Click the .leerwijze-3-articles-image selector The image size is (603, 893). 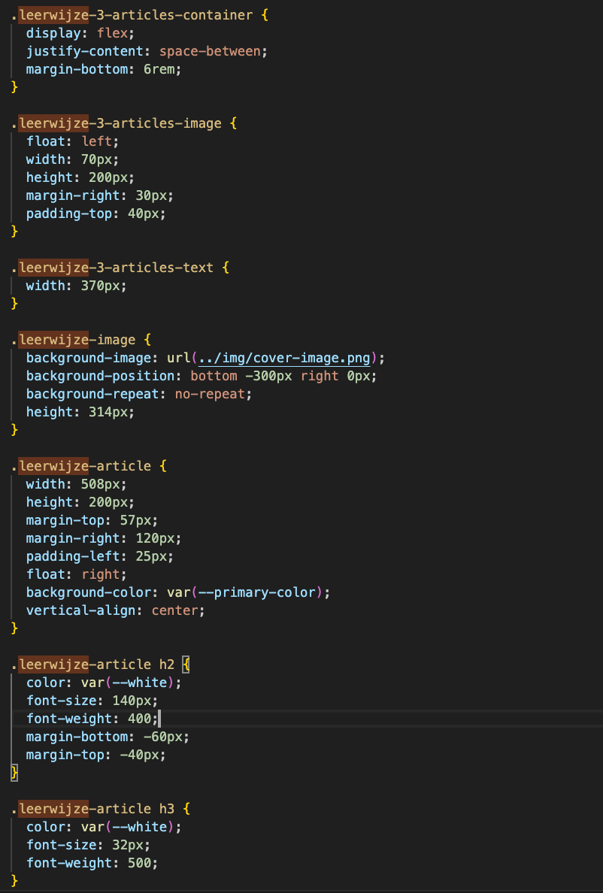point(116,123)
